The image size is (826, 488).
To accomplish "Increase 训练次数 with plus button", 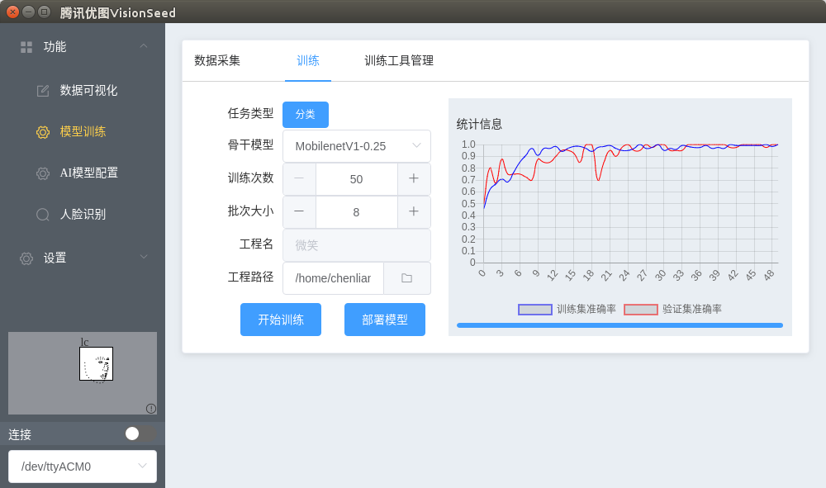I will click(x=414, y=178).
